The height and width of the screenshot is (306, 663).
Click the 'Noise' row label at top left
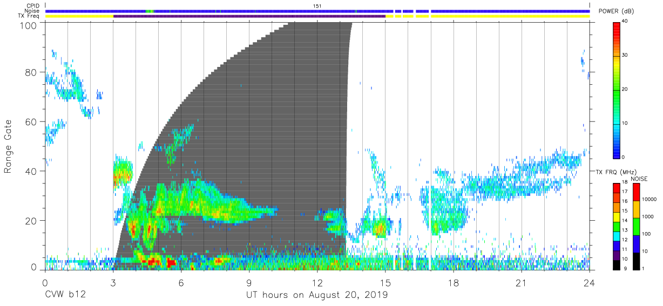point(32,11)
